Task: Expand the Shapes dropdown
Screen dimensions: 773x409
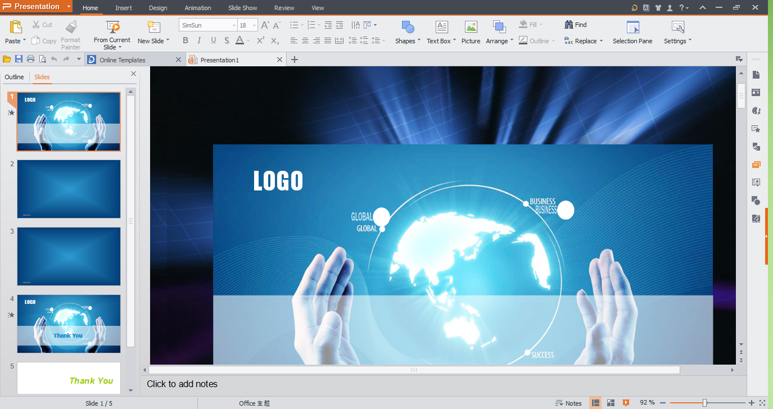Action: pos(419,40)
